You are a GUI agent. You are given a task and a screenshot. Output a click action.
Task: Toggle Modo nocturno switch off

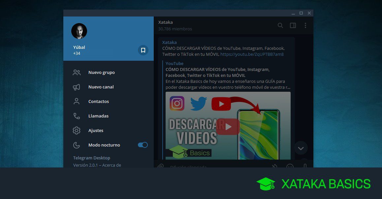pyautogui.click(x=143, y=145)
